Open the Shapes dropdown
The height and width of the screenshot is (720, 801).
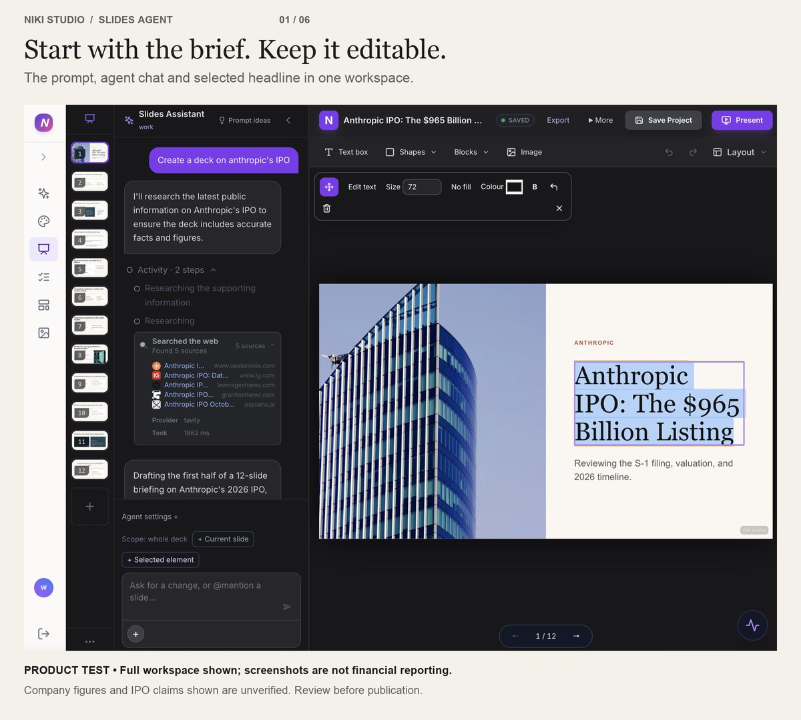coord(411,152)
